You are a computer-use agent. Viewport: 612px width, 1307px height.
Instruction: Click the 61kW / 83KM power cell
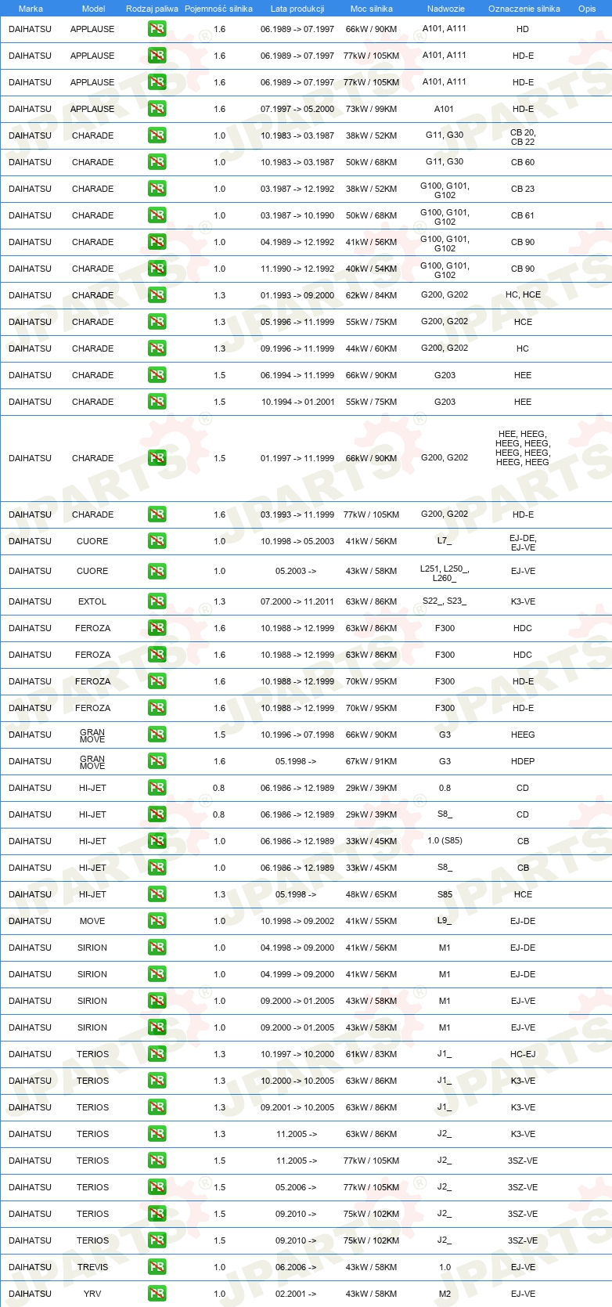coord(371,1054)
